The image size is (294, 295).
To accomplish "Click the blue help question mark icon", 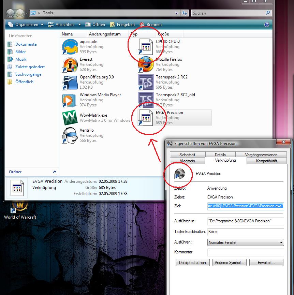I will coord(266,25).
